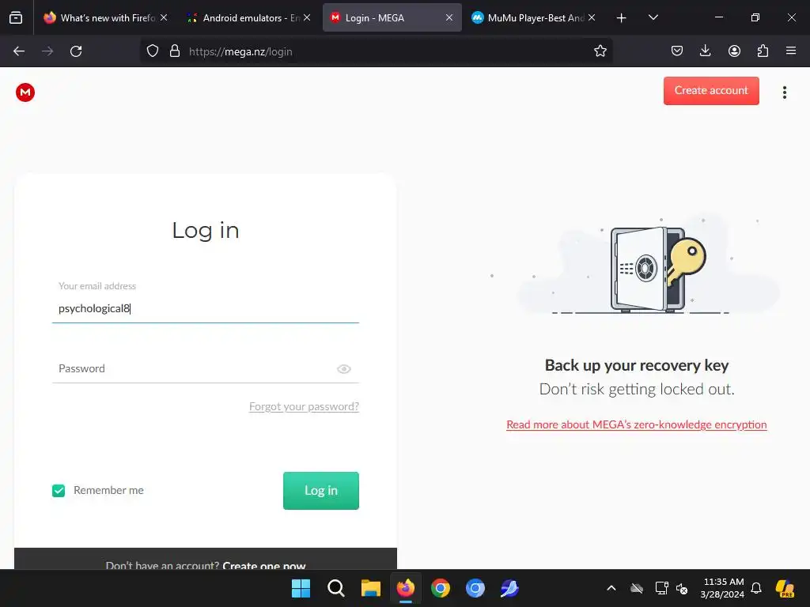Click the green Log in button
Viewport: 810px width, 607px height.
tap(321, 490)
